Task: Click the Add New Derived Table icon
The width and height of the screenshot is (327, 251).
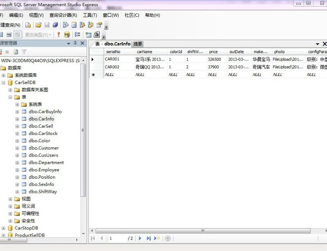Action: coord(97,34)
